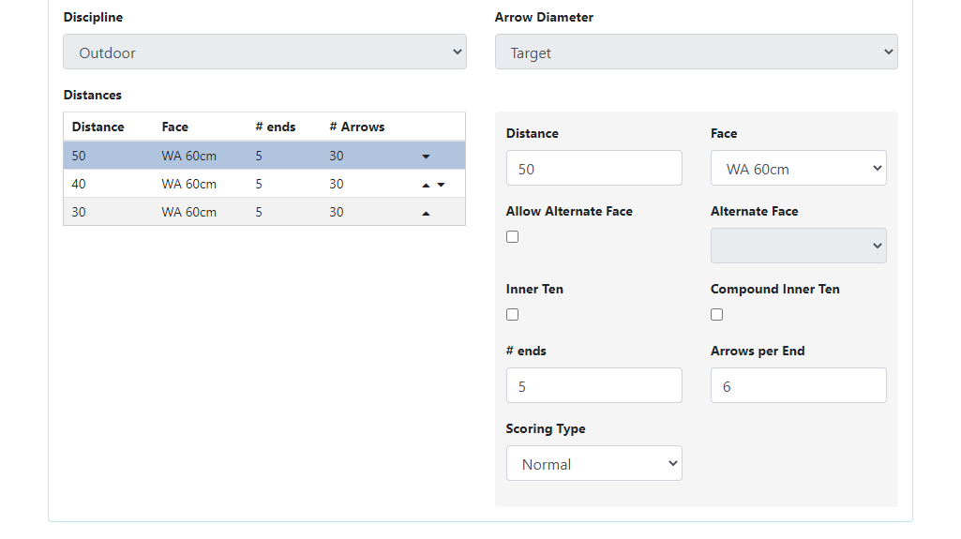The width and height of the screenshot is (961, 539).
Task: Tick the Inner Ten checkbox
Action: [x=512, y=315]
